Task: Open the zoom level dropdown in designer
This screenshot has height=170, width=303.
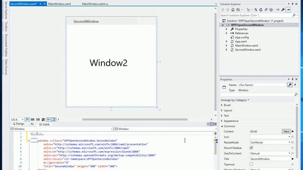Action: 22,119
